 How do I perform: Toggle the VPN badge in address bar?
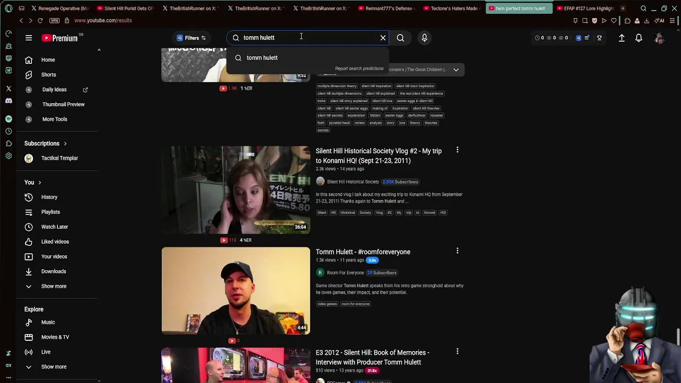[54, 20]
